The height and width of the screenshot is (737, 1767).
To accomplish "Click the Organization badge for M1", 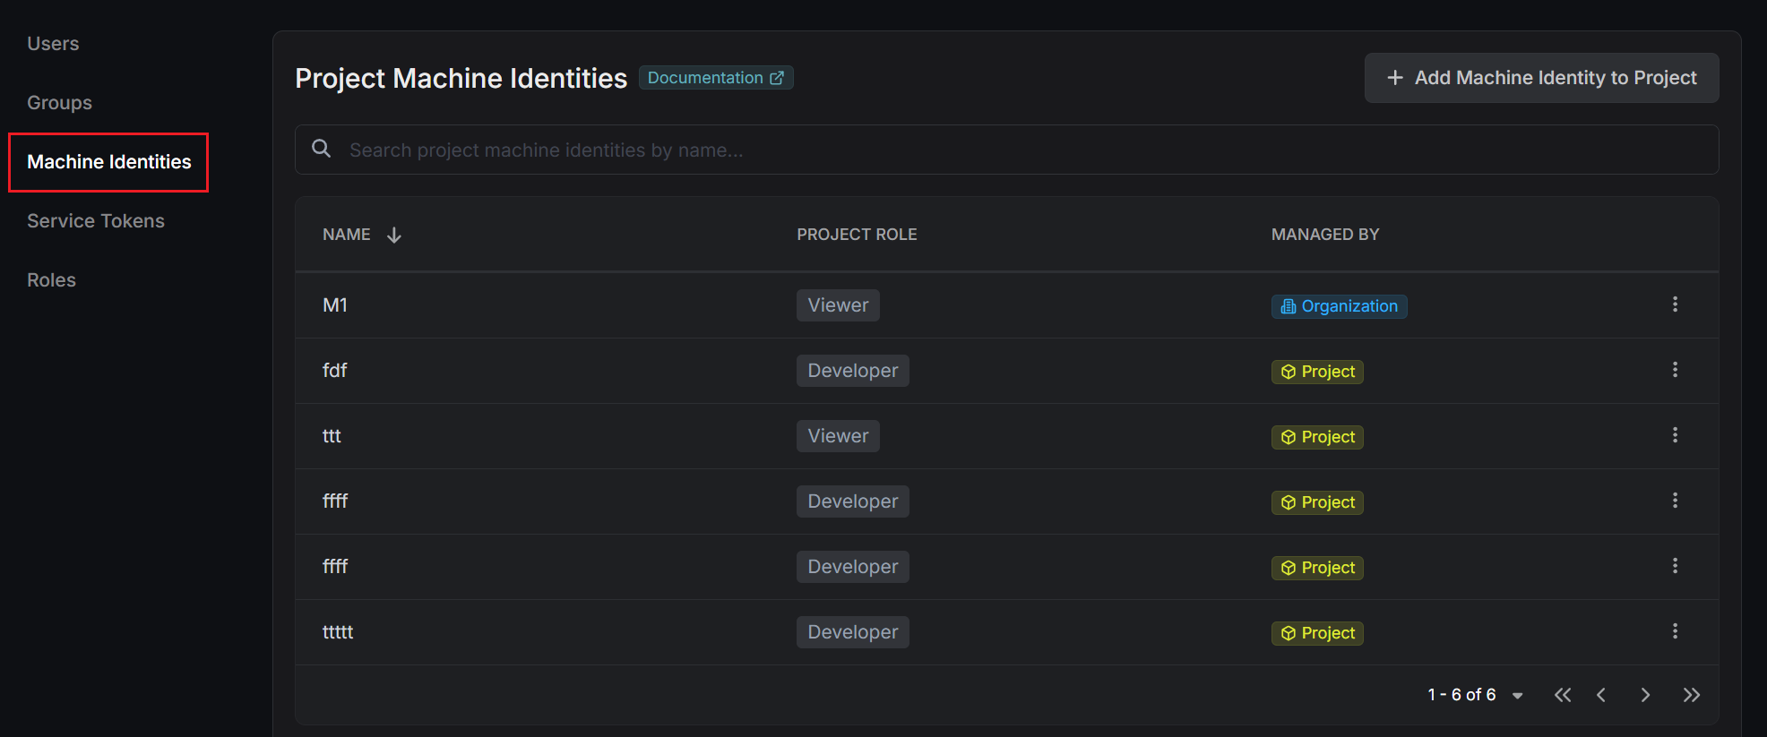I will (1339, 306).
